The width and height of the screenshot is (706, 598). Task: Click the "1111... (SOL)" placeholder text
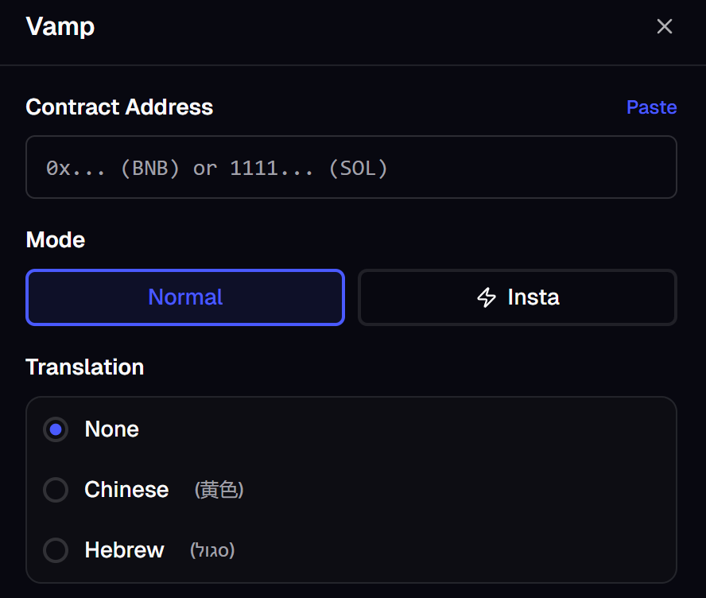tap(308, 168)
